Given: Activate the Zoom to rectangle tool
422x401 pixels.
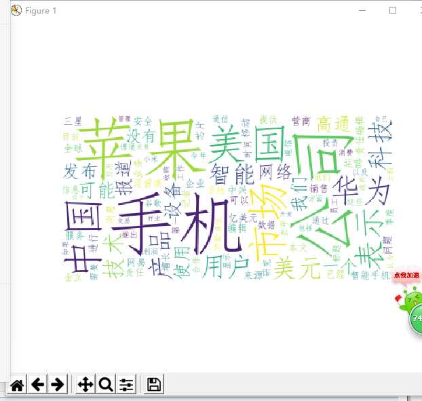Looking at the screenshot, I should point(106,385).
